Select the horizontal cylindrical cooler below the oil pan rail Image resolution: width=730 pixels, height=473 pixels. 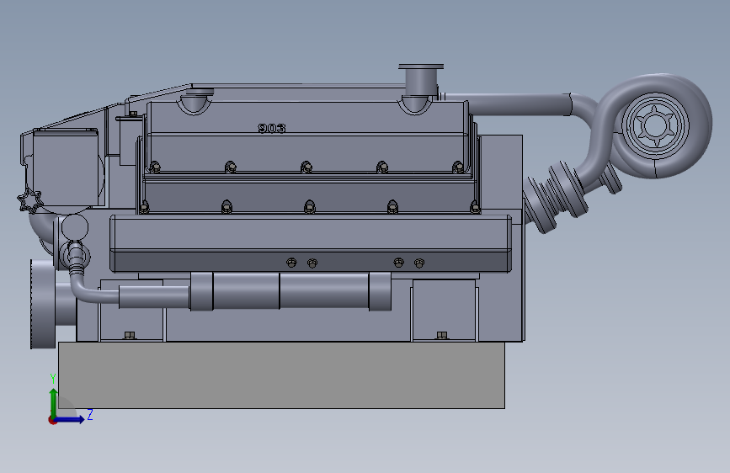(291, 291)
